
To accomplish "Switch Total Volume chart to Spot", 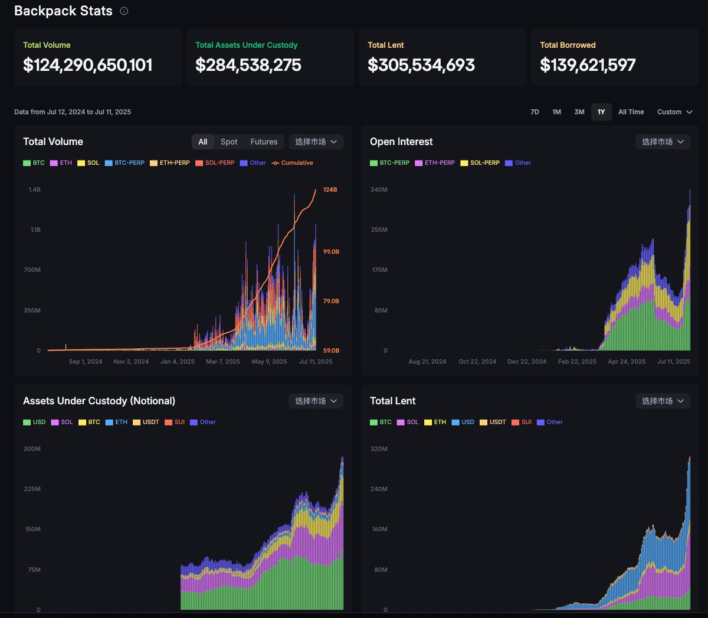I will [229, 142].
